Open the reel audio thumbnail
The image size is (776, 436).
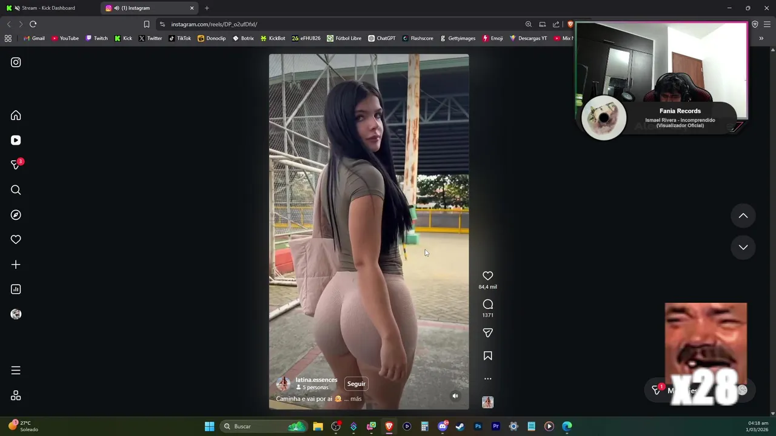(x=487, y=402)
